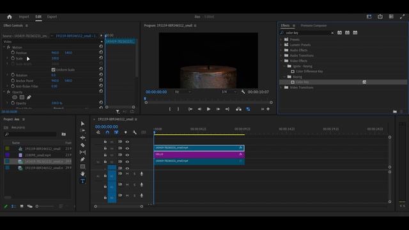Open the Workspaces icon in header
This screenshot has height=230, width=409.
point(369,17)
